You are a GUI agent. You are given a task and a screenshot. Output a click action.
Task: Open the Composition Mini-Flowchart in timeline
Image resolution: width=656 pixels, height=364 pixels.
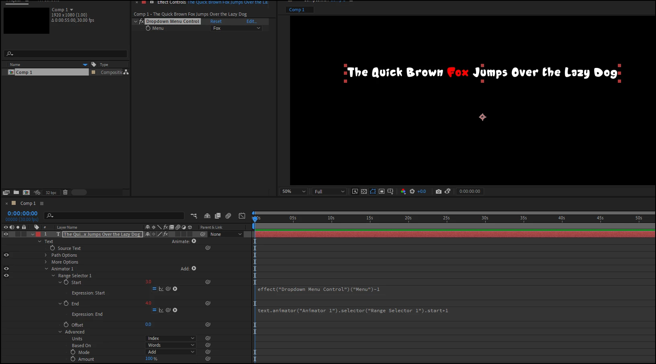pyautogui.click(x=194, y=216)
